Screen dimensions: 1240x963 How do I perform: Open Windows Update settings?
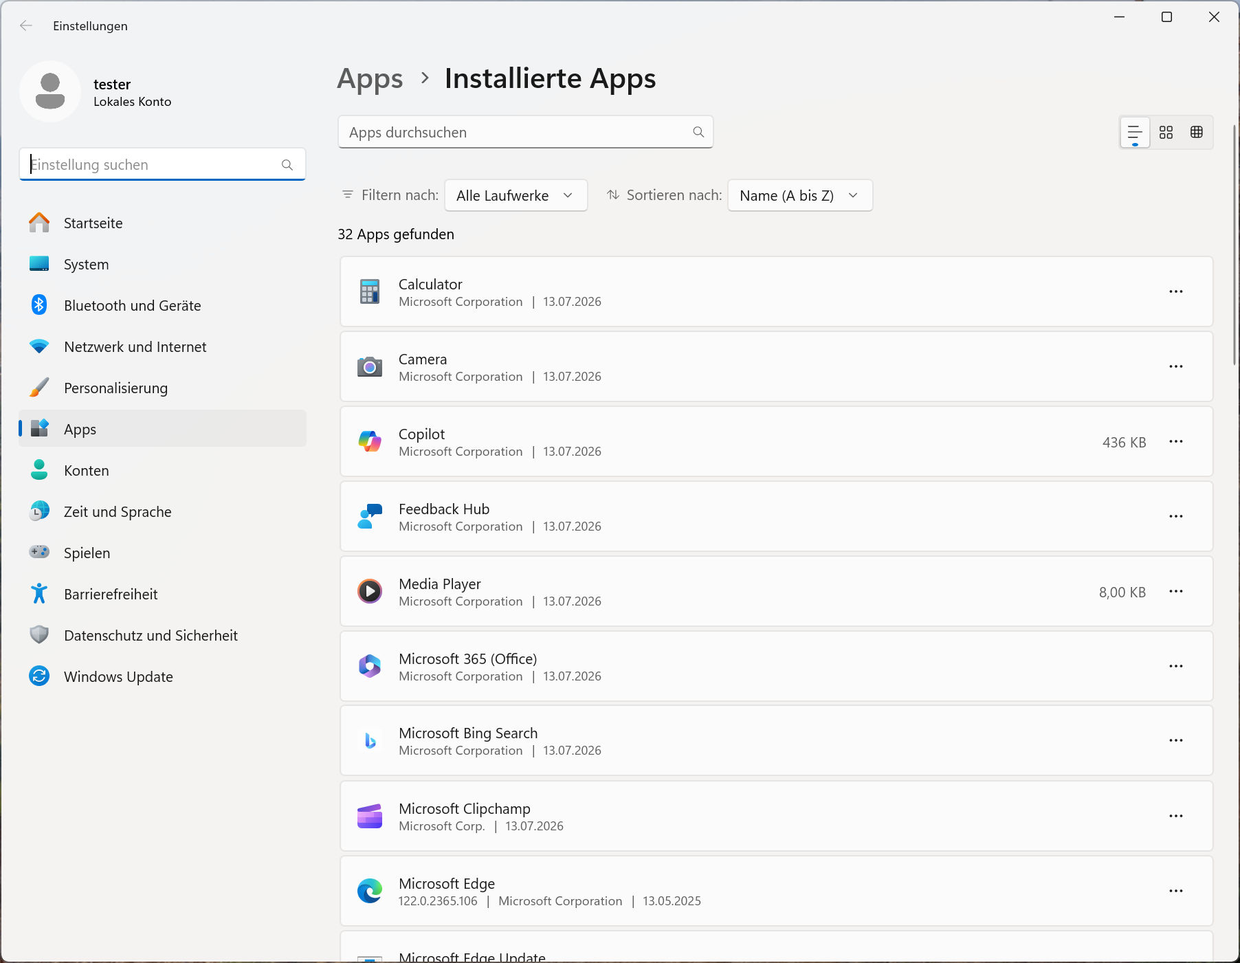(x=163, y=676)
